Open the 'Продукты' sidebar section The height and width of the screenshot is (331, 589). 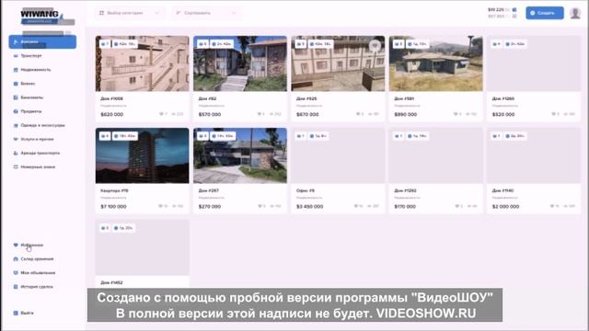coord(31,111)
